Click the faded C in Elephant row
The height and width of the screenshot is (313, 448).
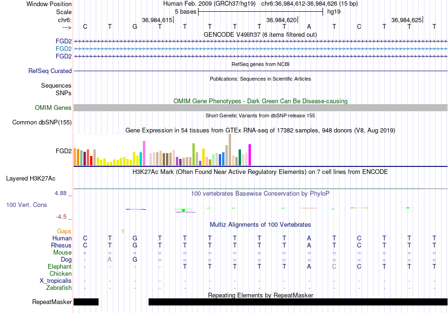(334, 266)
